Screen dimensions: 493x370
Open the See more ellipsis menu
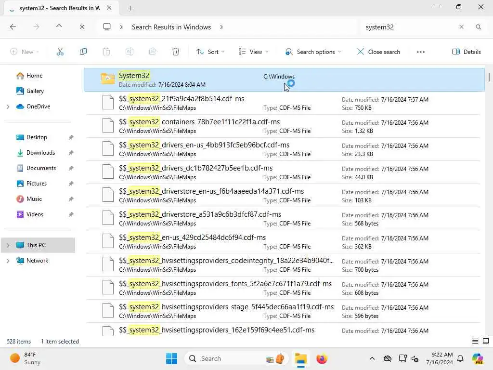click(421, 52)
